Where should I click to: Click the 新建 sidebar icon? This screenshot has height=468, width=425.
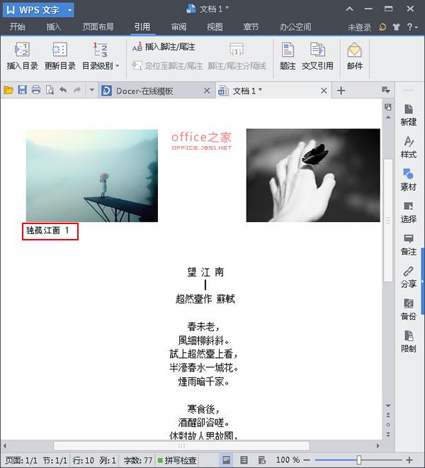click(x=408, y=115)
